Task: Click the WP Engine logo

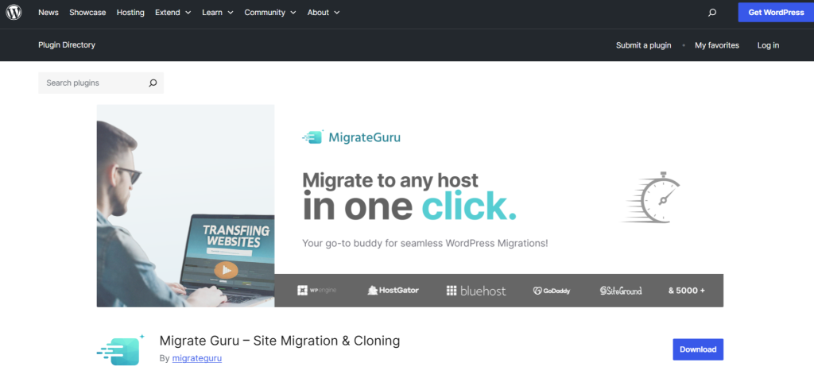Action: point(316,291)
